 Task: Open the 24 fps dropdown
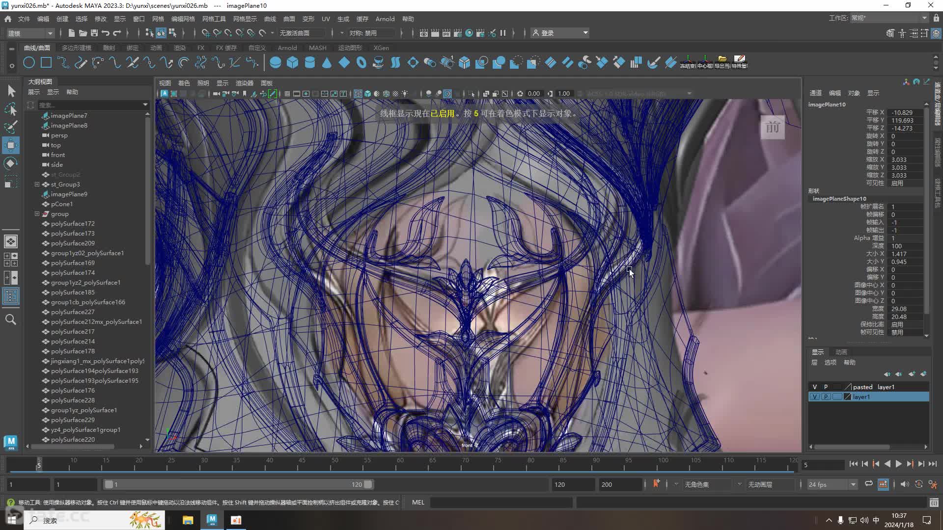pos(832,484)
